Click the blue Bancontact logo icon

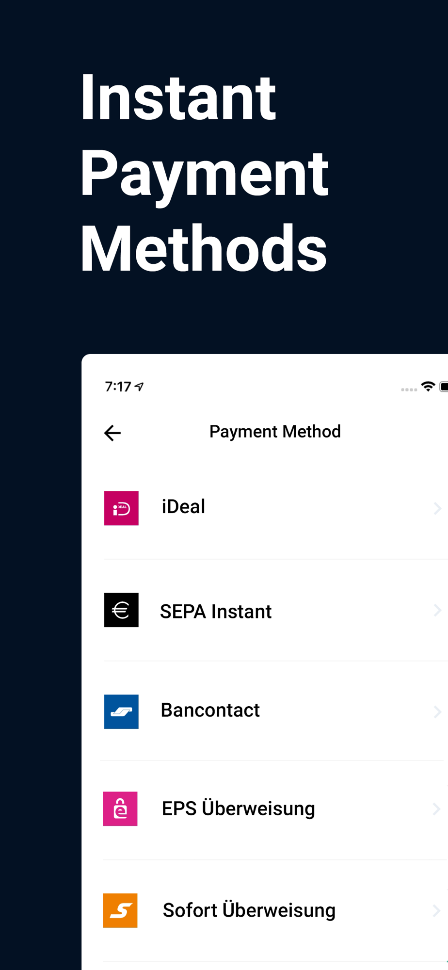tap(121, 711)
